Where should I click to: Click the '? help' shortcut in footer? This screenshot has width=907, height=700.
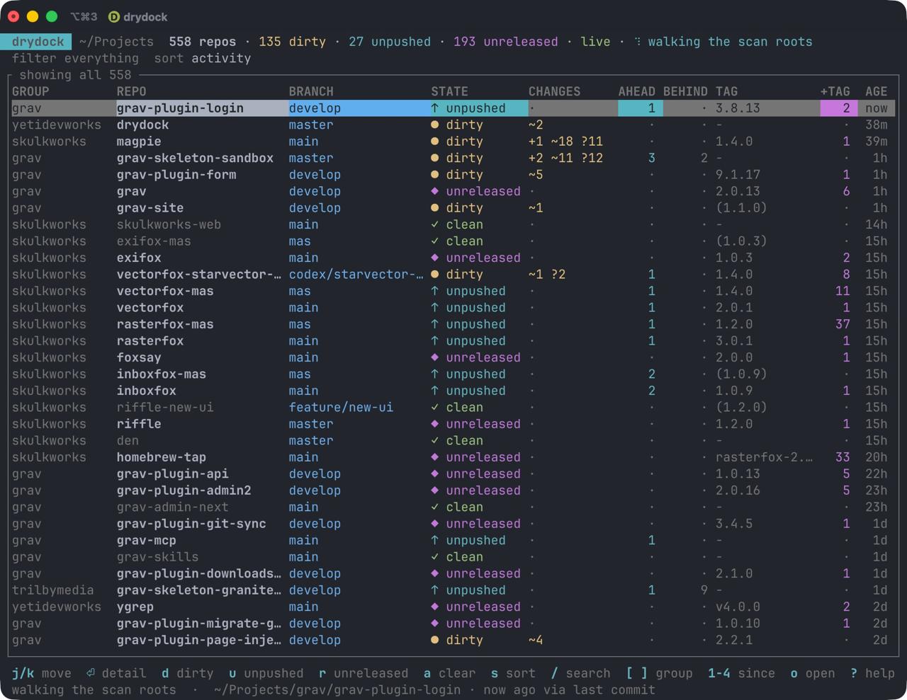(x=872, y=673)
